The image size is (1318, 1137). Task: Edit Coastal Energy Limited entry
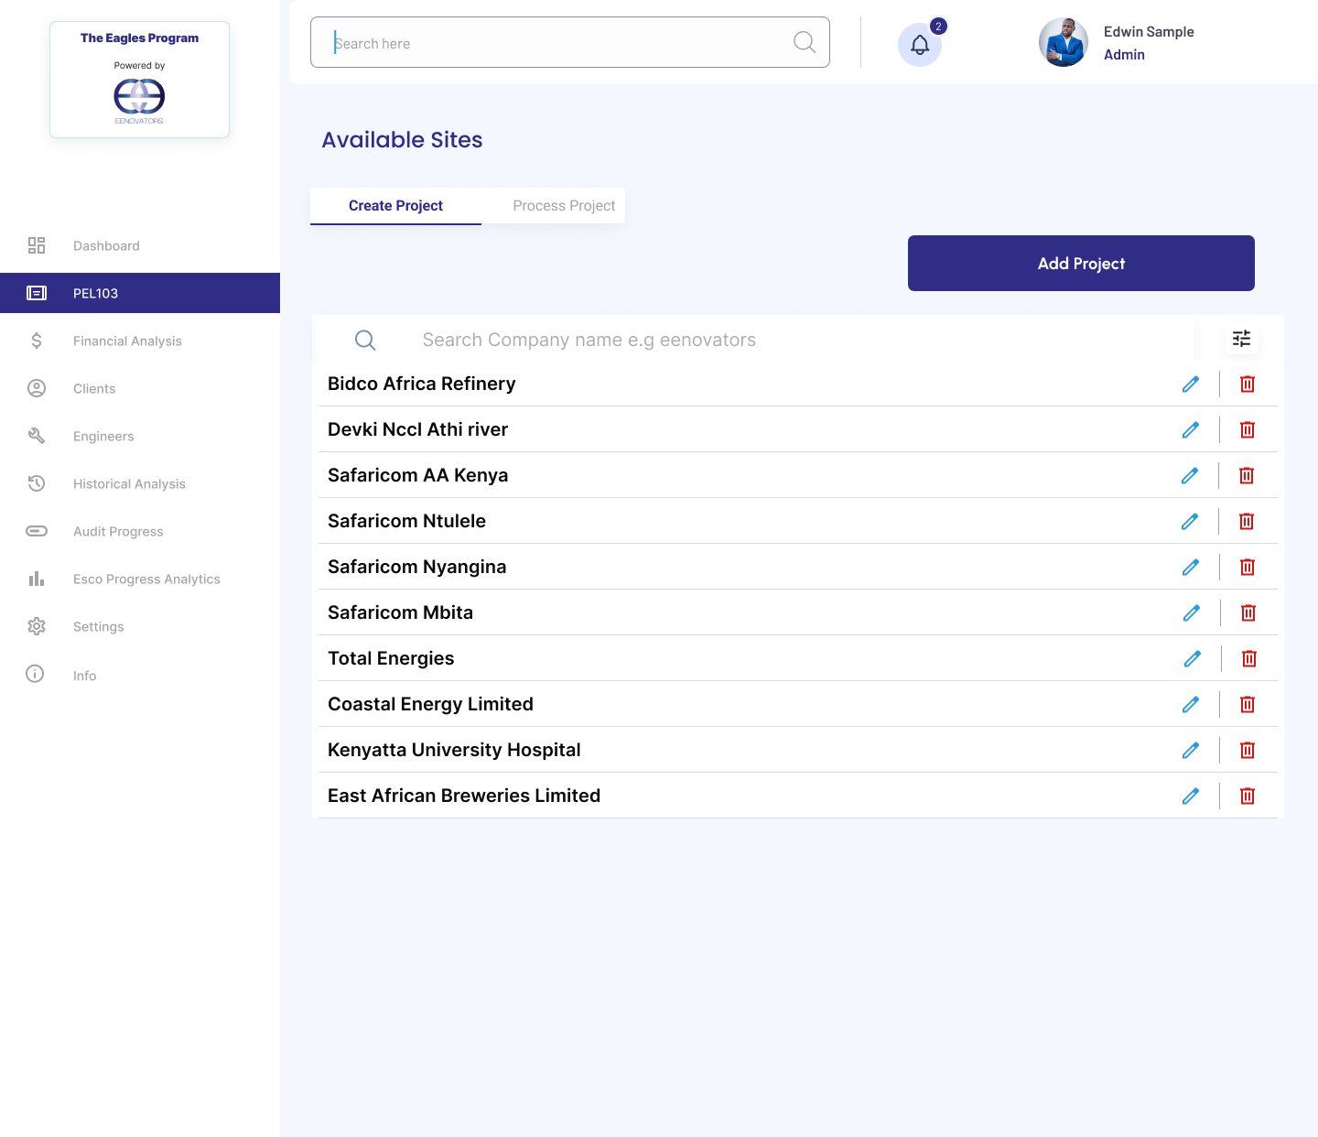[1190, 704]
